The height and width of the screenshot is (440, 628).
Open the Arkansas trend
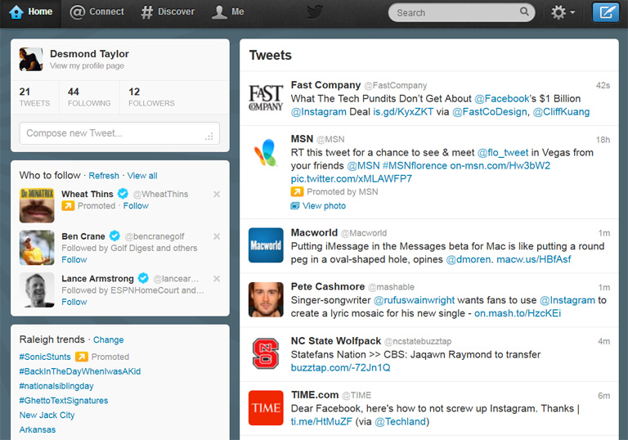coord(38,429)
